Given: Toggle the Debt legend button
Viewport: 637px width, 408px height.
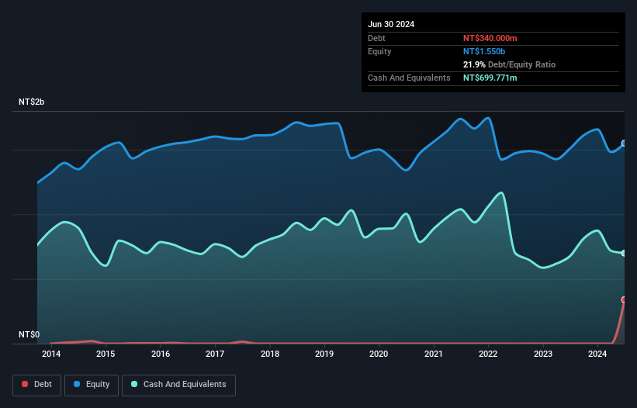Looking at the screenshot, I should coord(37,385).
